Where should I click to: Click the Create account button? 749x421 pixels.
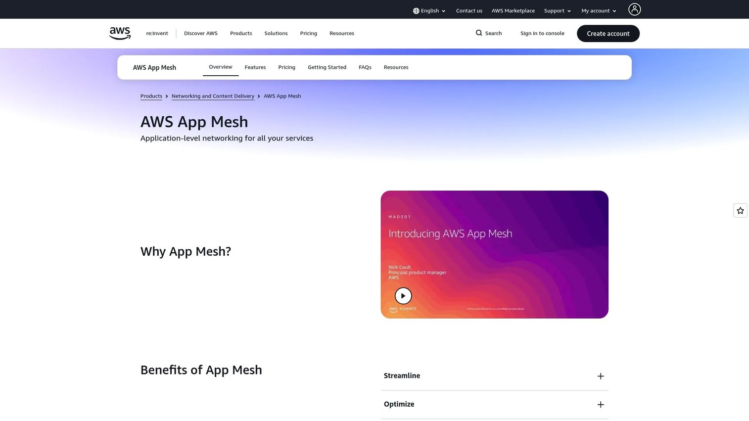(608, 34)
